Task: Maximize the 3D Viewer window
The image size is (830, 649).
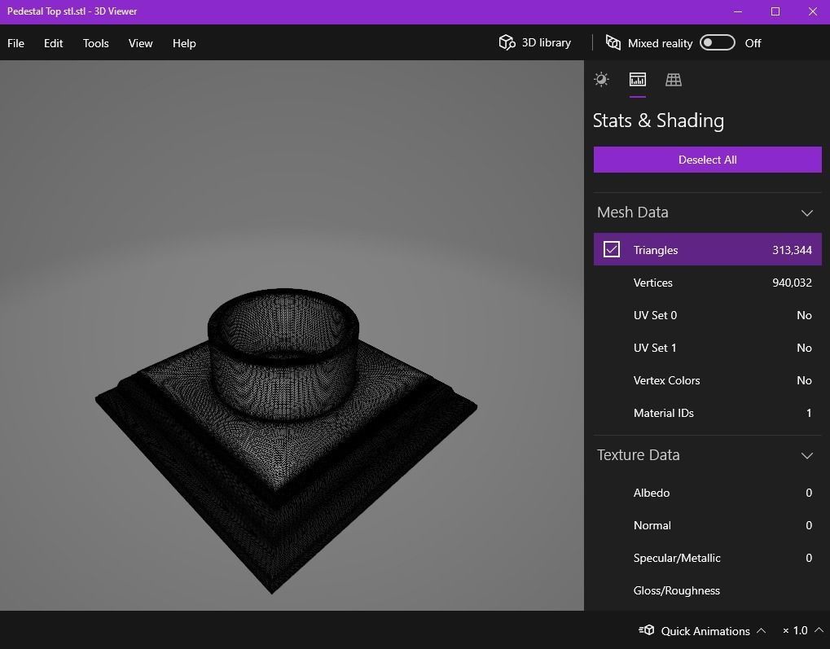Action: 775,11
